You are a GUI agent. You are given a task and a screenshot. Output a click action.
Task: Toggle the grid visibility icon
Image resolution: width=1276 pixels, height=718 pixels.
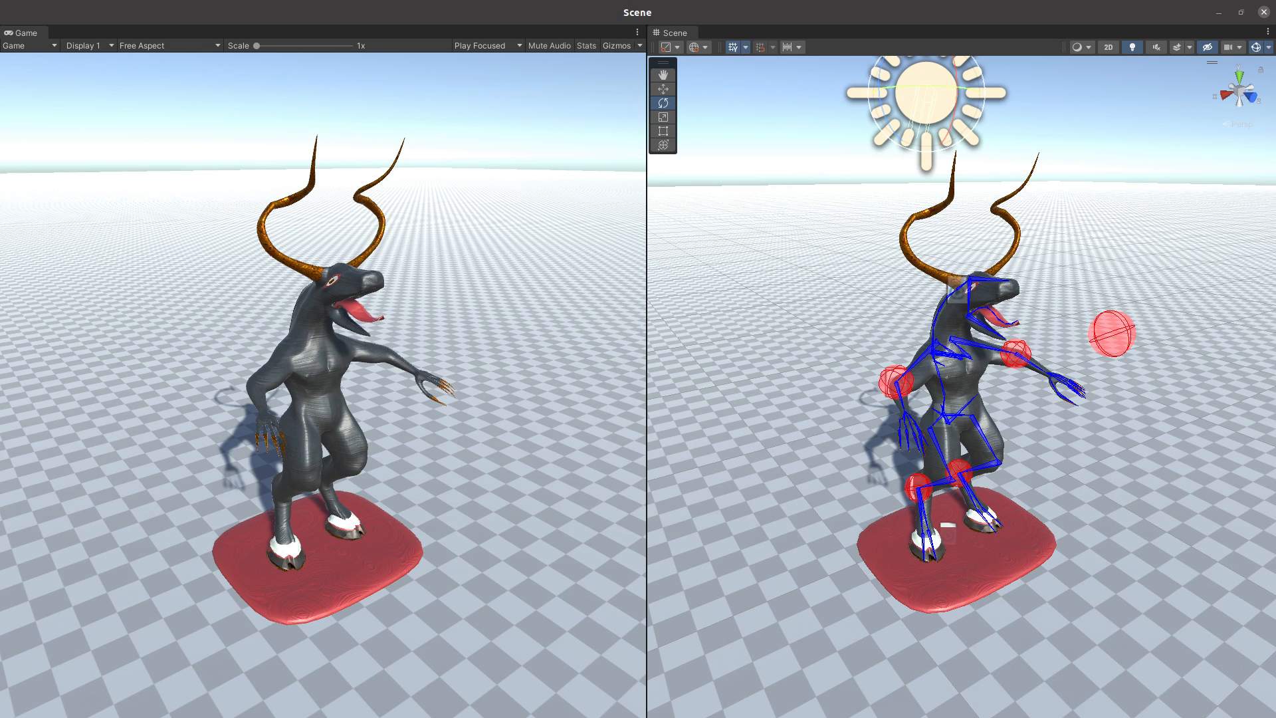[733, 47]
